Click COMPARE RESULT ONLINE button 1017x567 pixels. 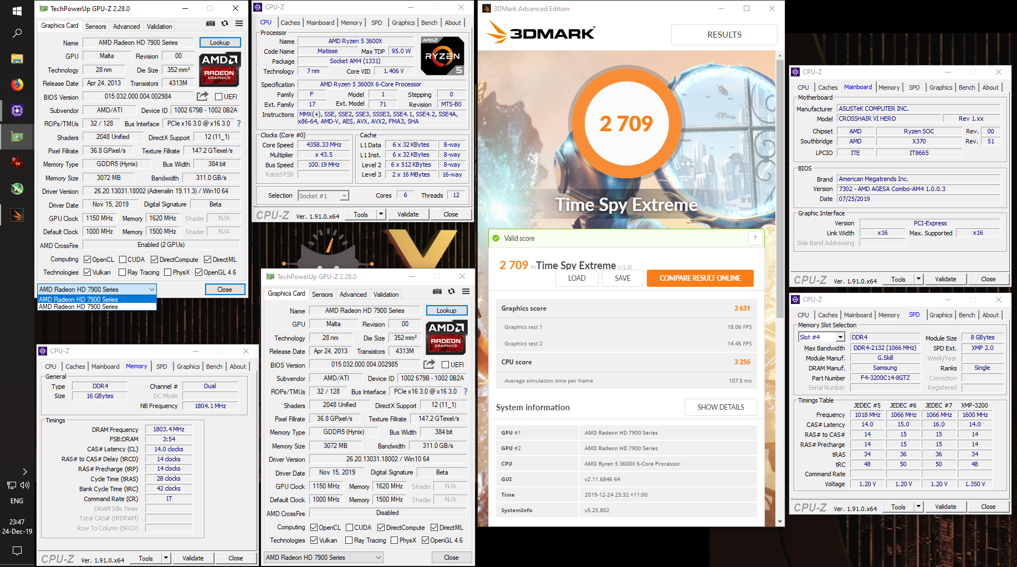699,278
